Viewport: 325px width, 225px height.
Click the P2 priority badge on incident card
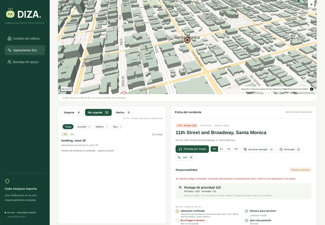pos(65,134)
